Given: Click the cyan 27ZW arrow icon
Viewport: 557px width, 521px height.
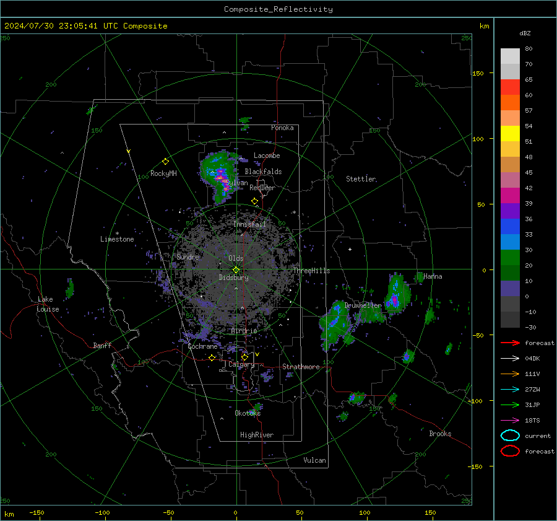Looking at the screenshot, I should pyautogui.click(x=510, y=390).
